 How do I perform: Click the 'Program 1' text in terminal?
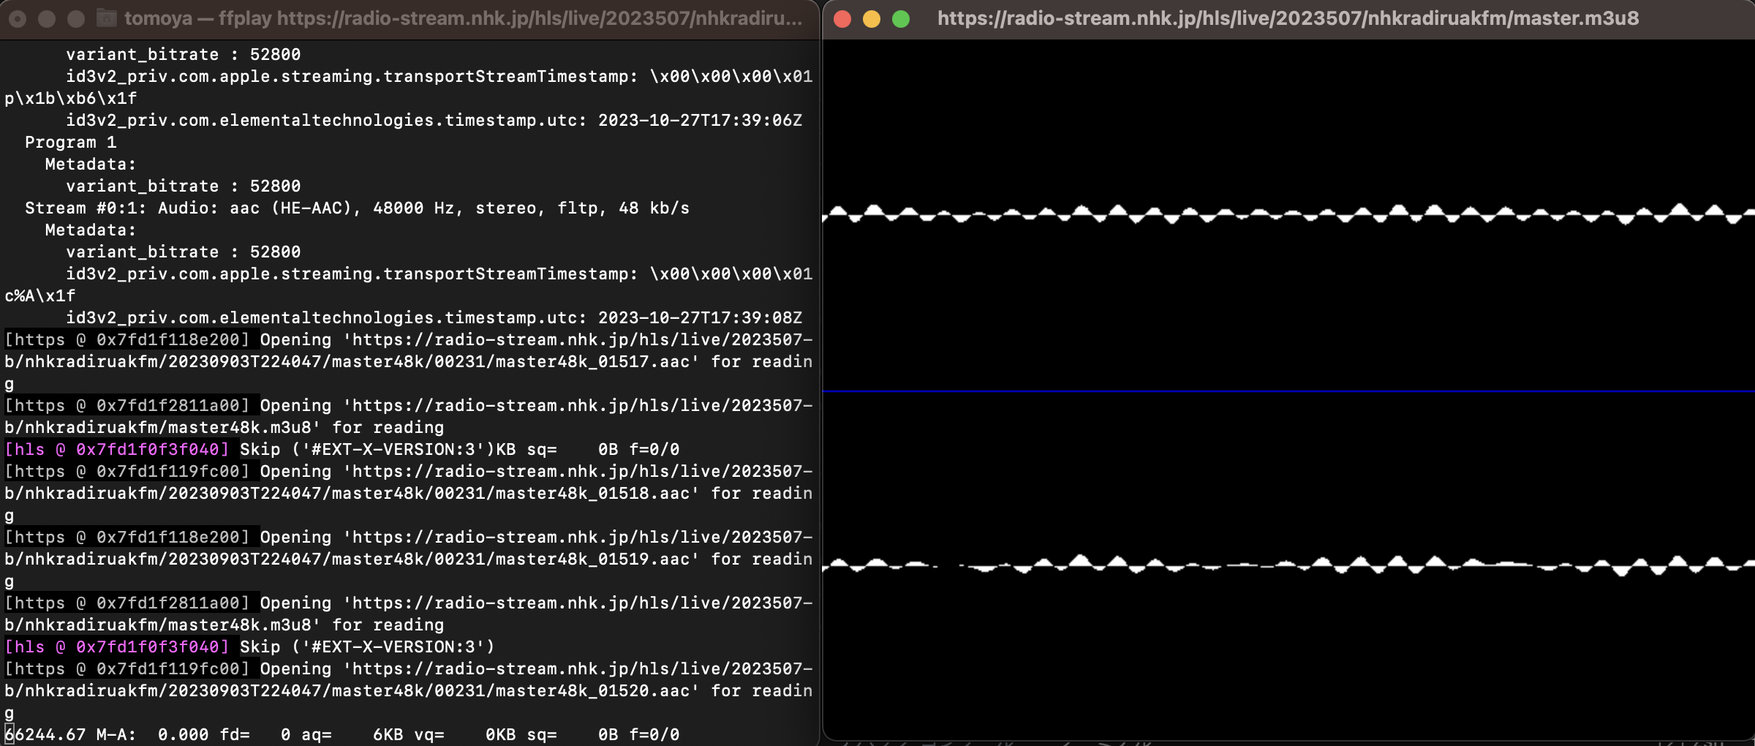click(x=70, y=143)
